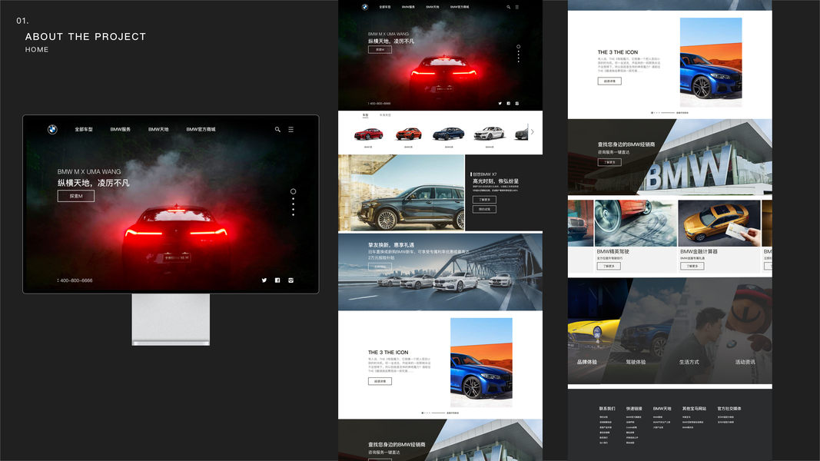Switch to the 车身类型 tab above car carousel
This screenshot has height=461, width=820.
tap(385, 115)
